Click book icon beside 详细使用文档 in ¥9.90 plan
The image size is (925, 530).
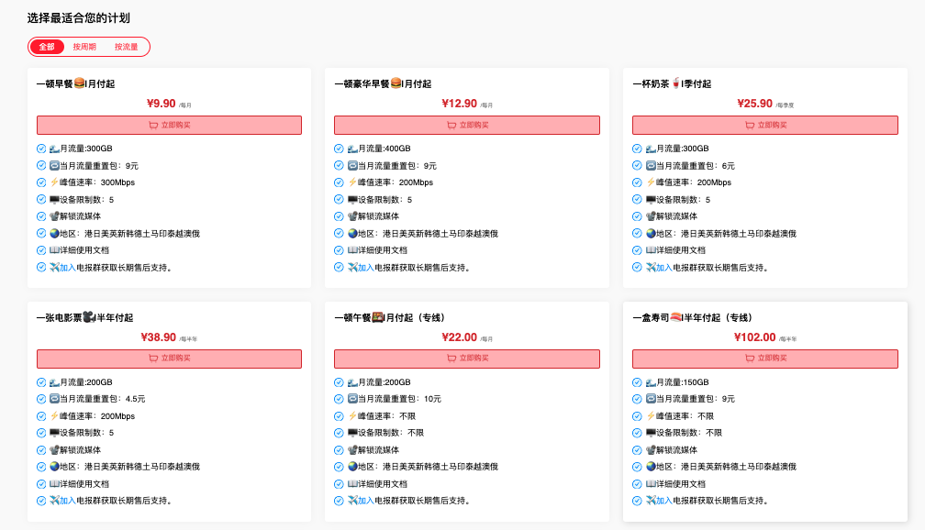coord(54,250)
